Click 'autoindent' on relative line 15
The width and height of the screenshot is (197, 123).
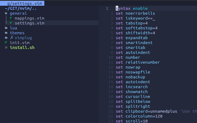click(138, 82)
